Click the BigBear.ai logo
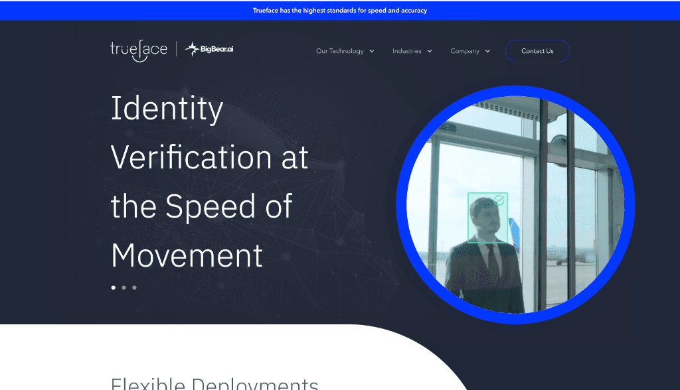The width and height of the screenshot is (680, 390). tap(209, 49)
